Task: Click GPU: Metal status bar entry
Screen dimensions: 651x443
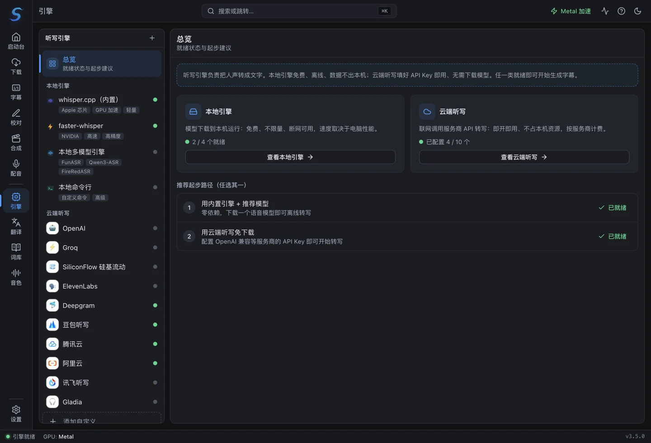Action: (58, 437)
